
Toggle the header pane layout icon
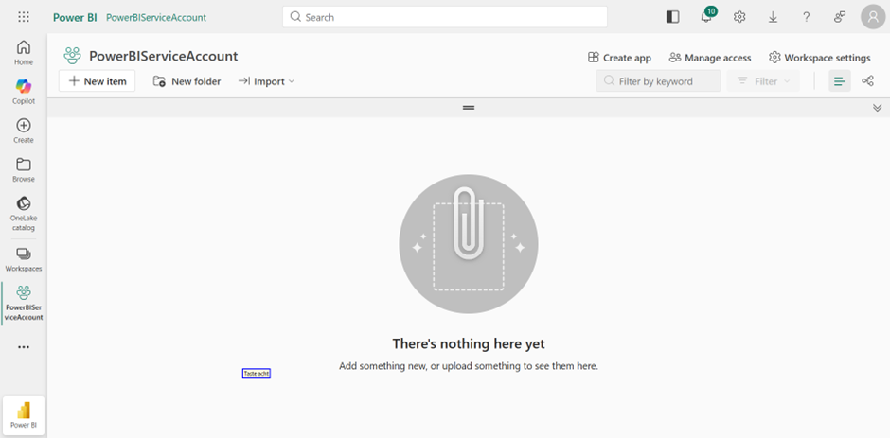[673, 17]
